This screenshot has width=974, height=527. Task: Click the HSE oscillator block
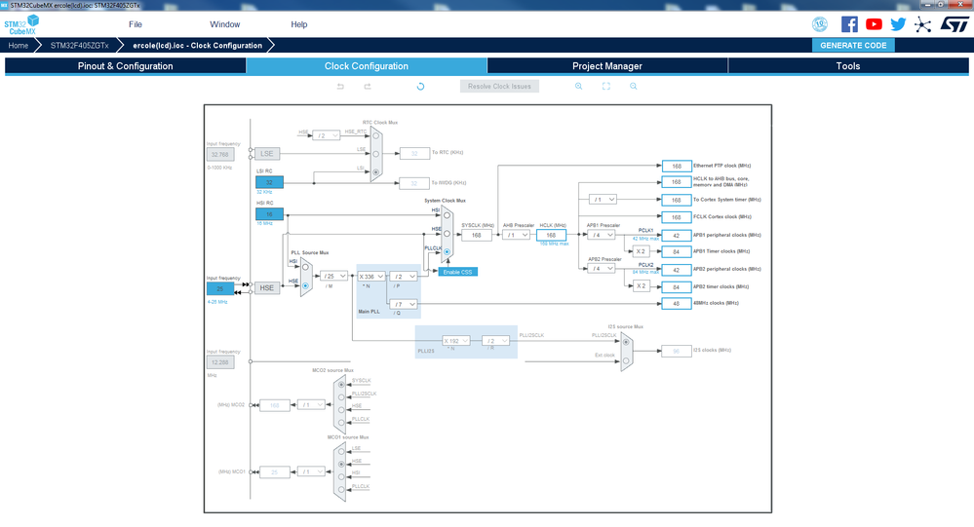[267, 288]
